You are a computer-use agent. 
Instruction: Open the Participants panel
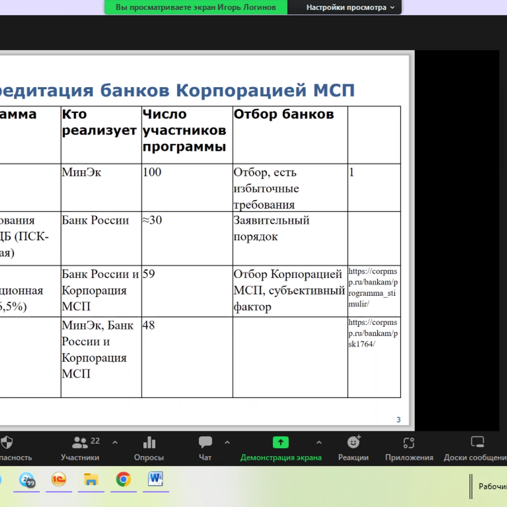point(80,449)
